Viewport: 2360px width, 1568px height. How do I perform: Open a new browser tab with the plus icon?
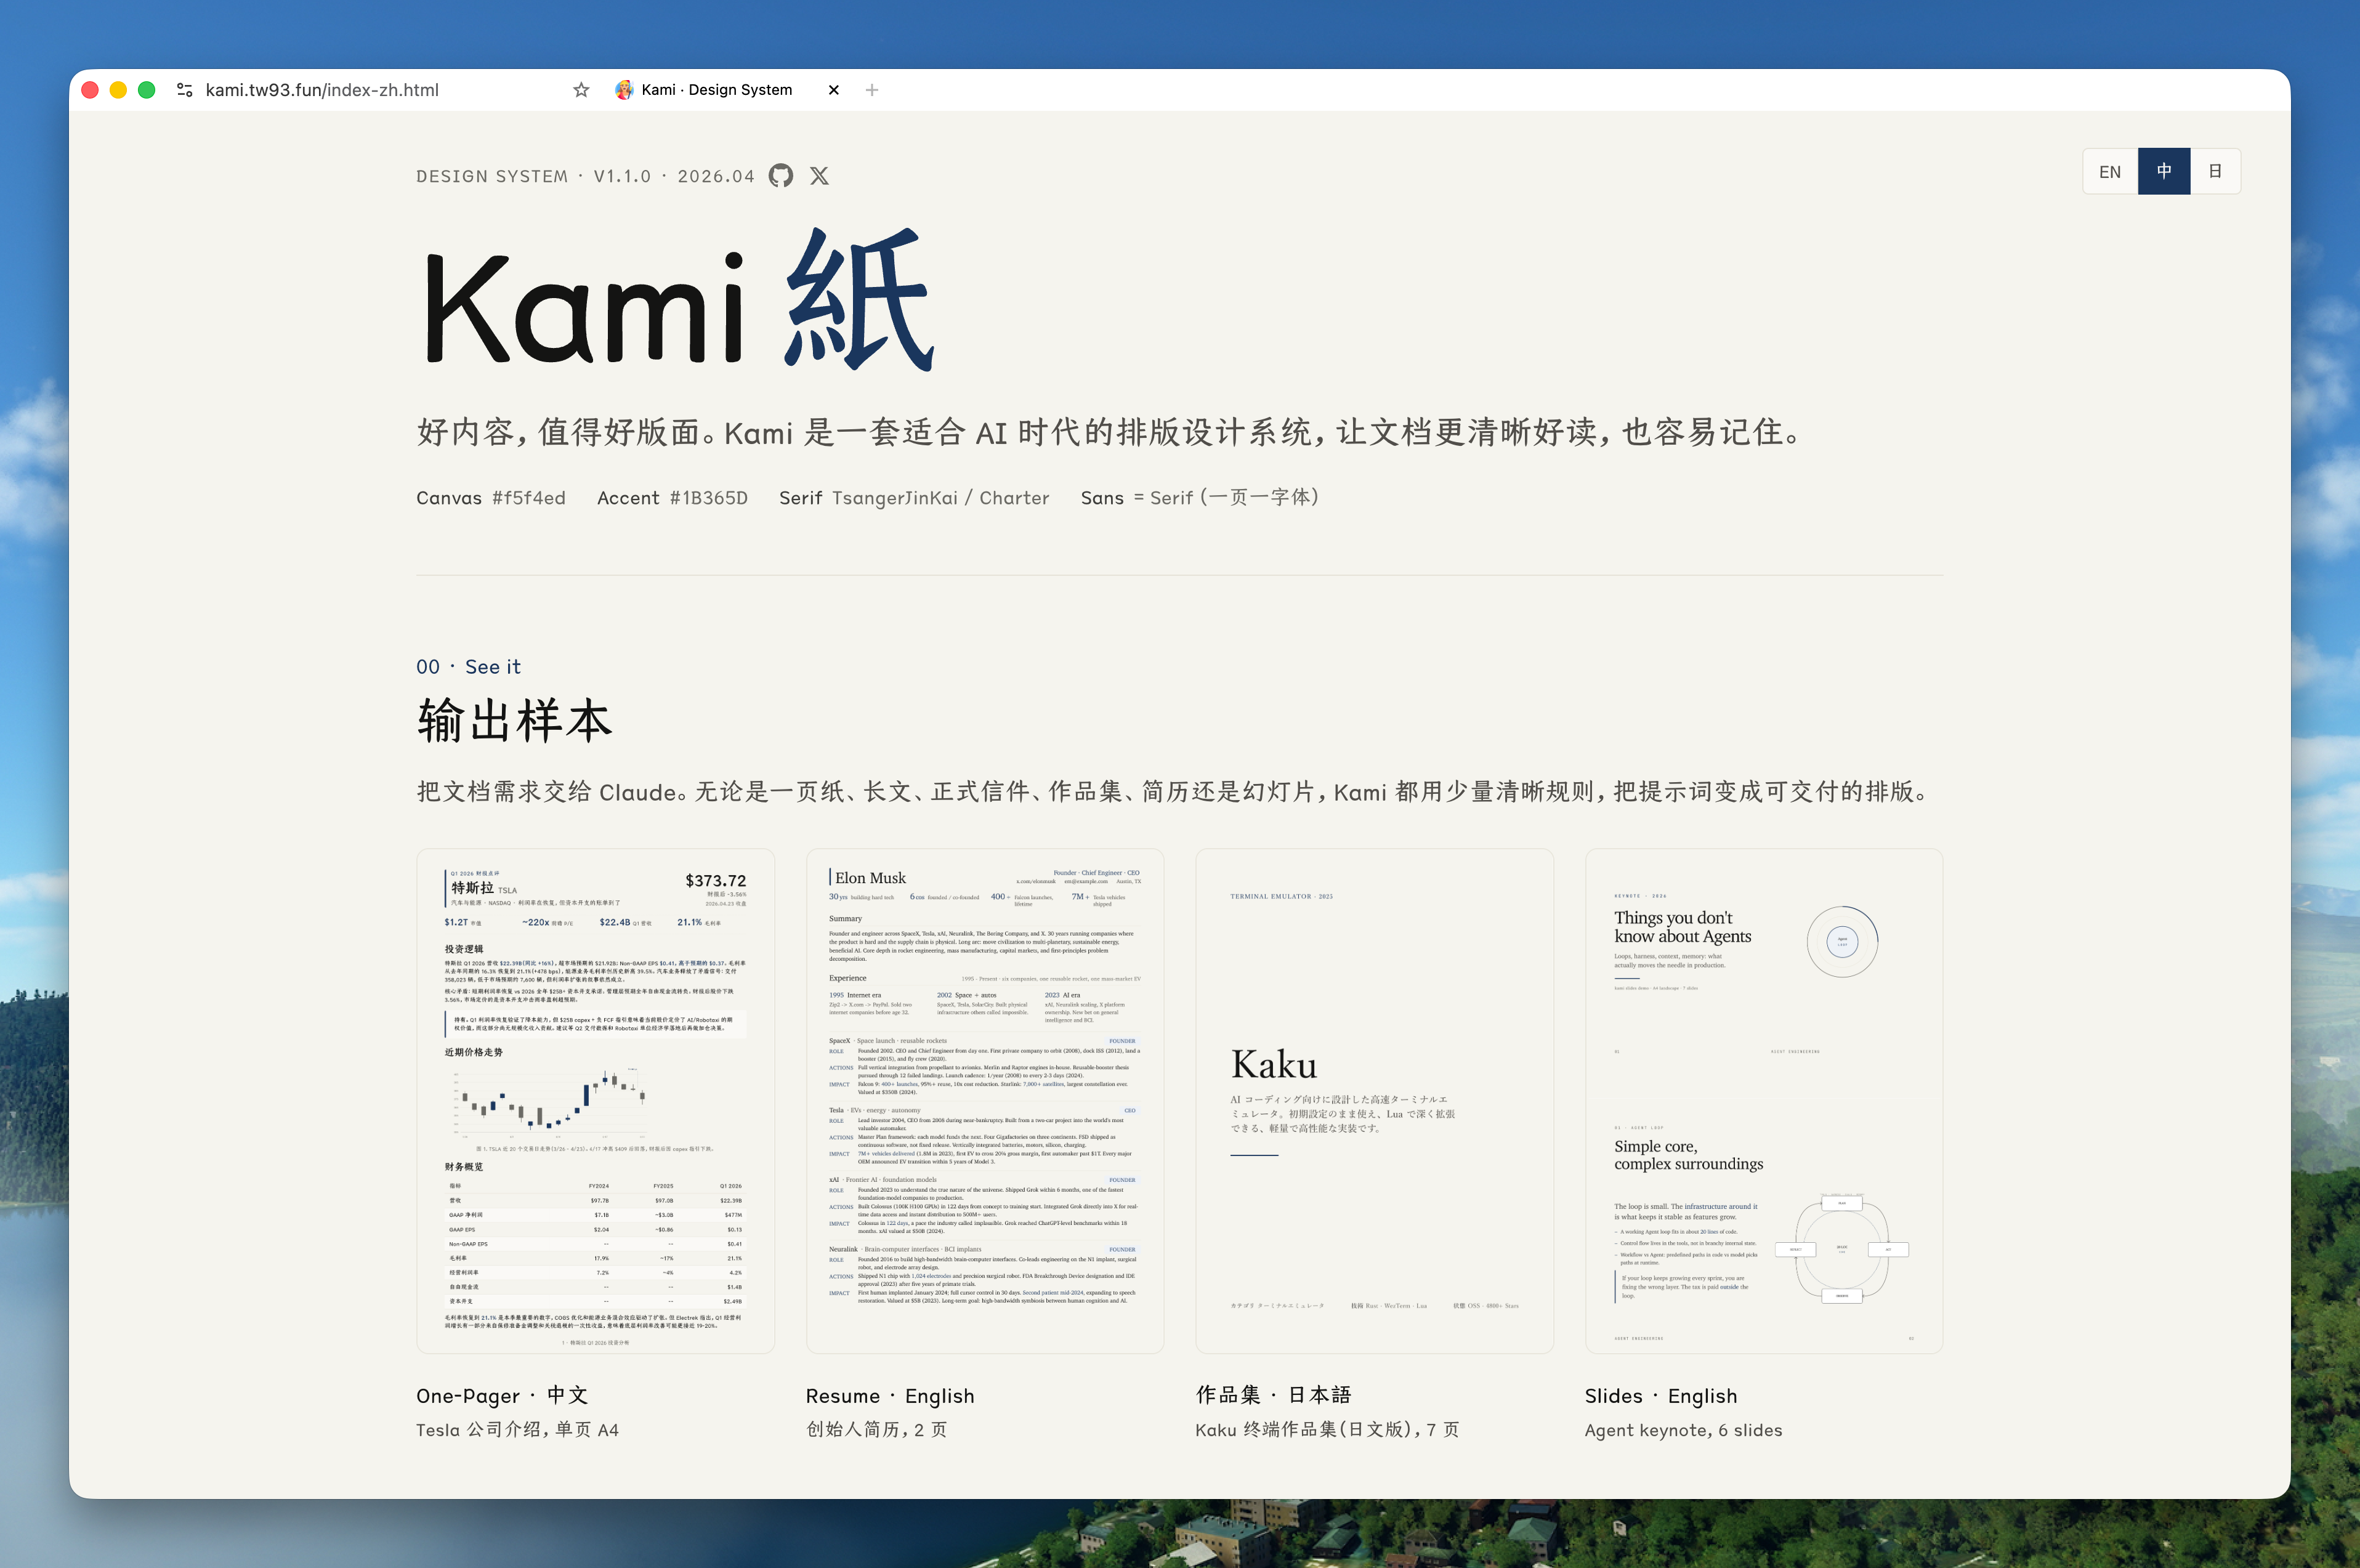pos(871,89)
